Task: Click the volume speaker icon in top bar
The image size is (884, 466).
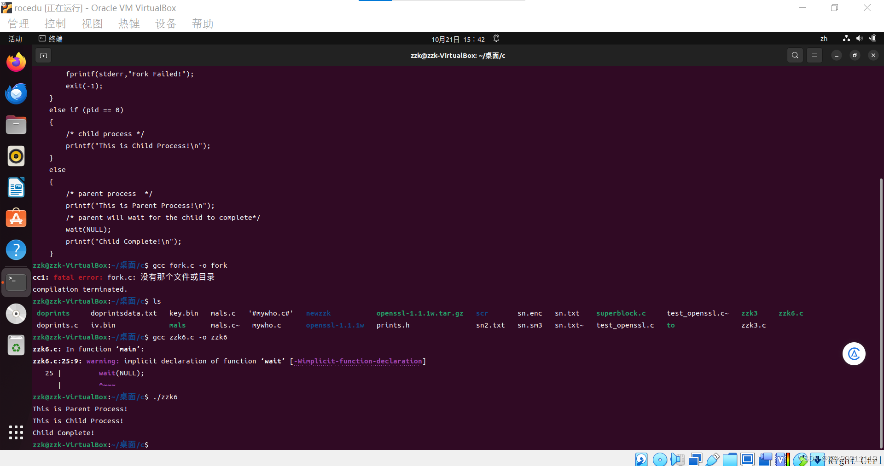Action: point(859,39)
